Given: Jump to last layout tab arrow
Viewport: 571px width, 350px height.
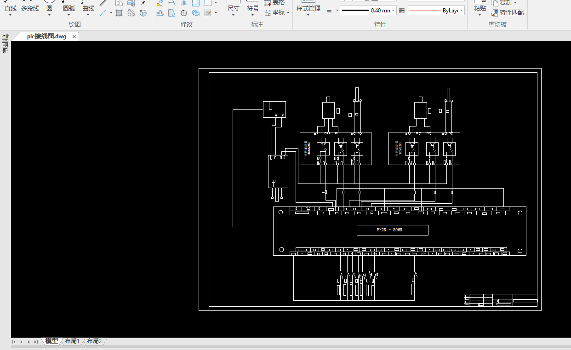Looking at the screenshot, I should point(36,342).
